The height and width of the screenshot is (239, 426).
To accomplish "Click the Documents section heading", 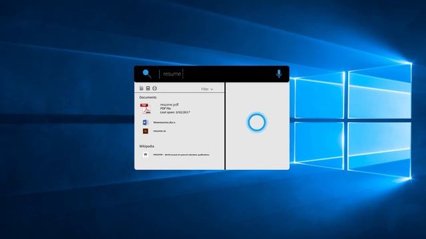I will tap(148, 98).
